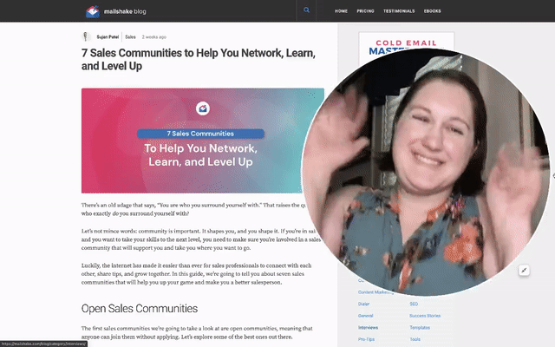Click the Cold Email Masterclass ad
This screenshot has height=347, width=555.
tap(407, 44)
